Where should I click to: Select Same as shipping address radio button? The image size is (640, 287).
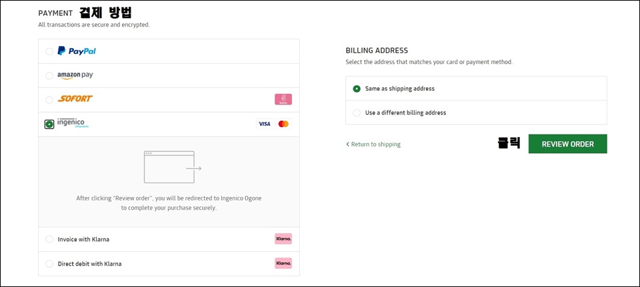[357, 89]
